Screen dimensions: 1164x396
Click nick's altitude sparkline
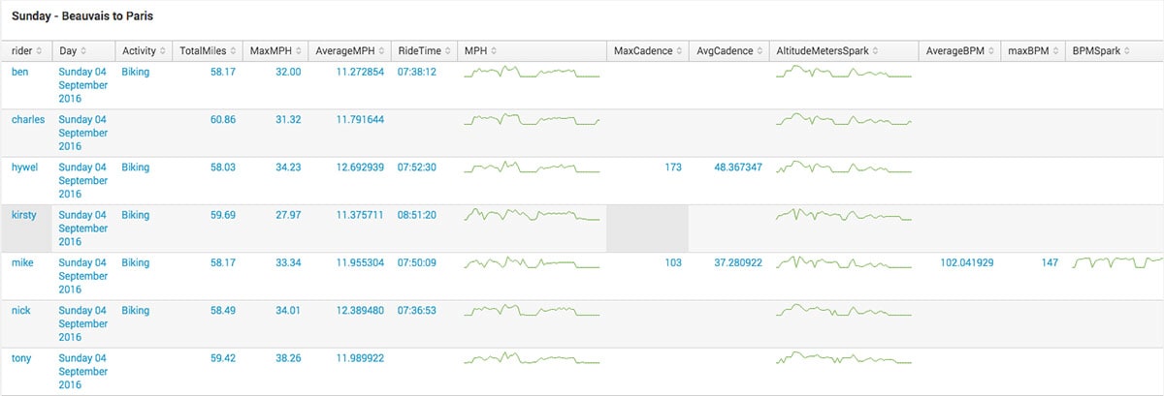click(844, 312)
